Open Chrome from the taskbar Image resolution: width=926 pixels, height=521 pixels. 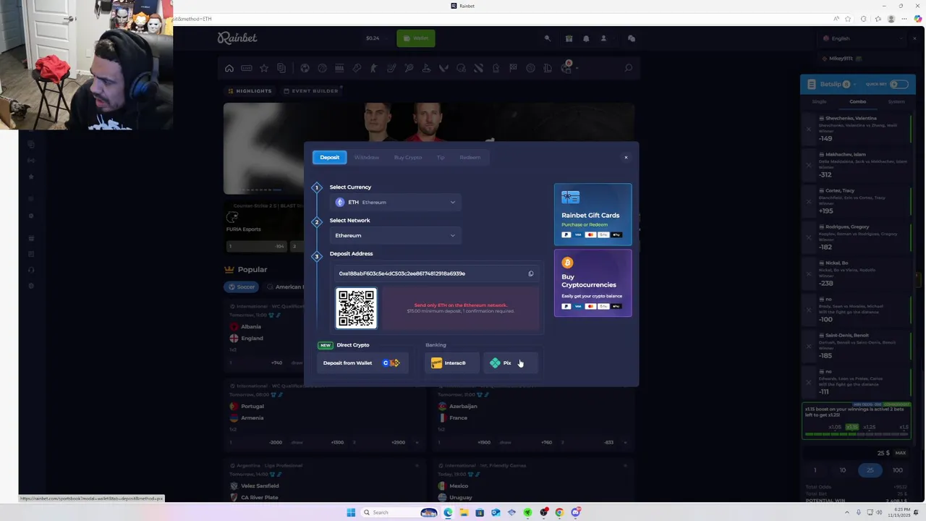tap(559, 512)
